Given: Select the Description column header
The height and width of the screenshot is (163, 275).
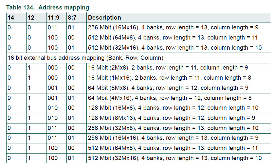Looking at the screenshot, I should coord(179,18).
